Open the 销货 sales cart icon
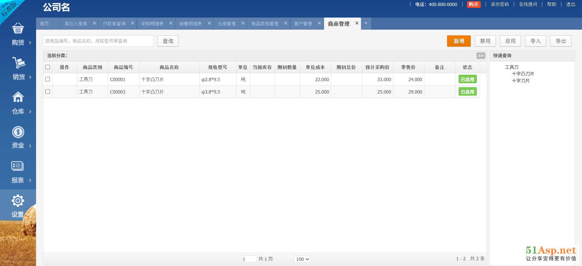 tap(18, 63)
